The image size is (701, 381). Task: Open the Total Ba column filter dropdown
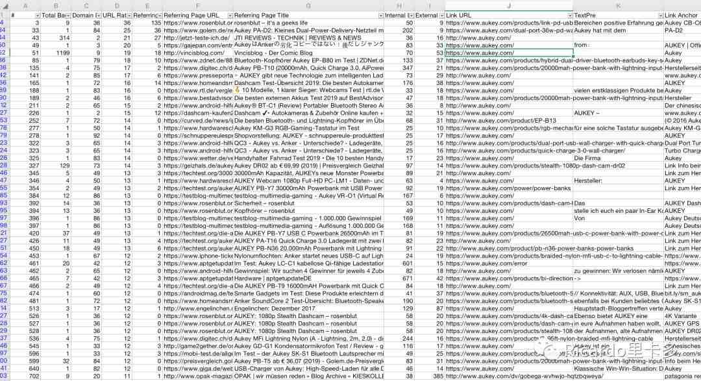pyautogui.click(x=68, y=16)
